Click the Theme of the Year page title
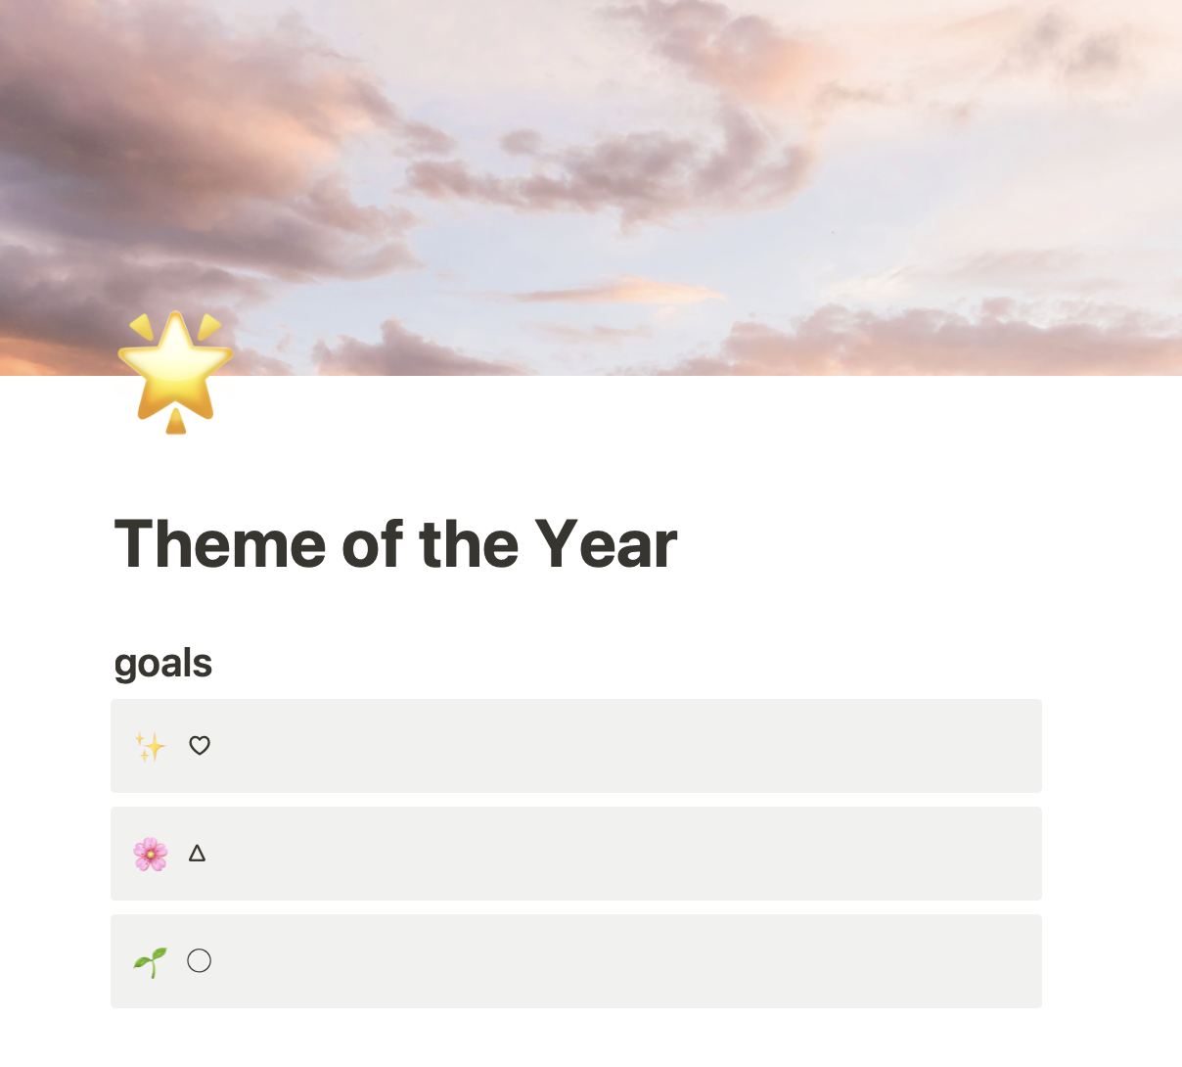 [395, 544]
